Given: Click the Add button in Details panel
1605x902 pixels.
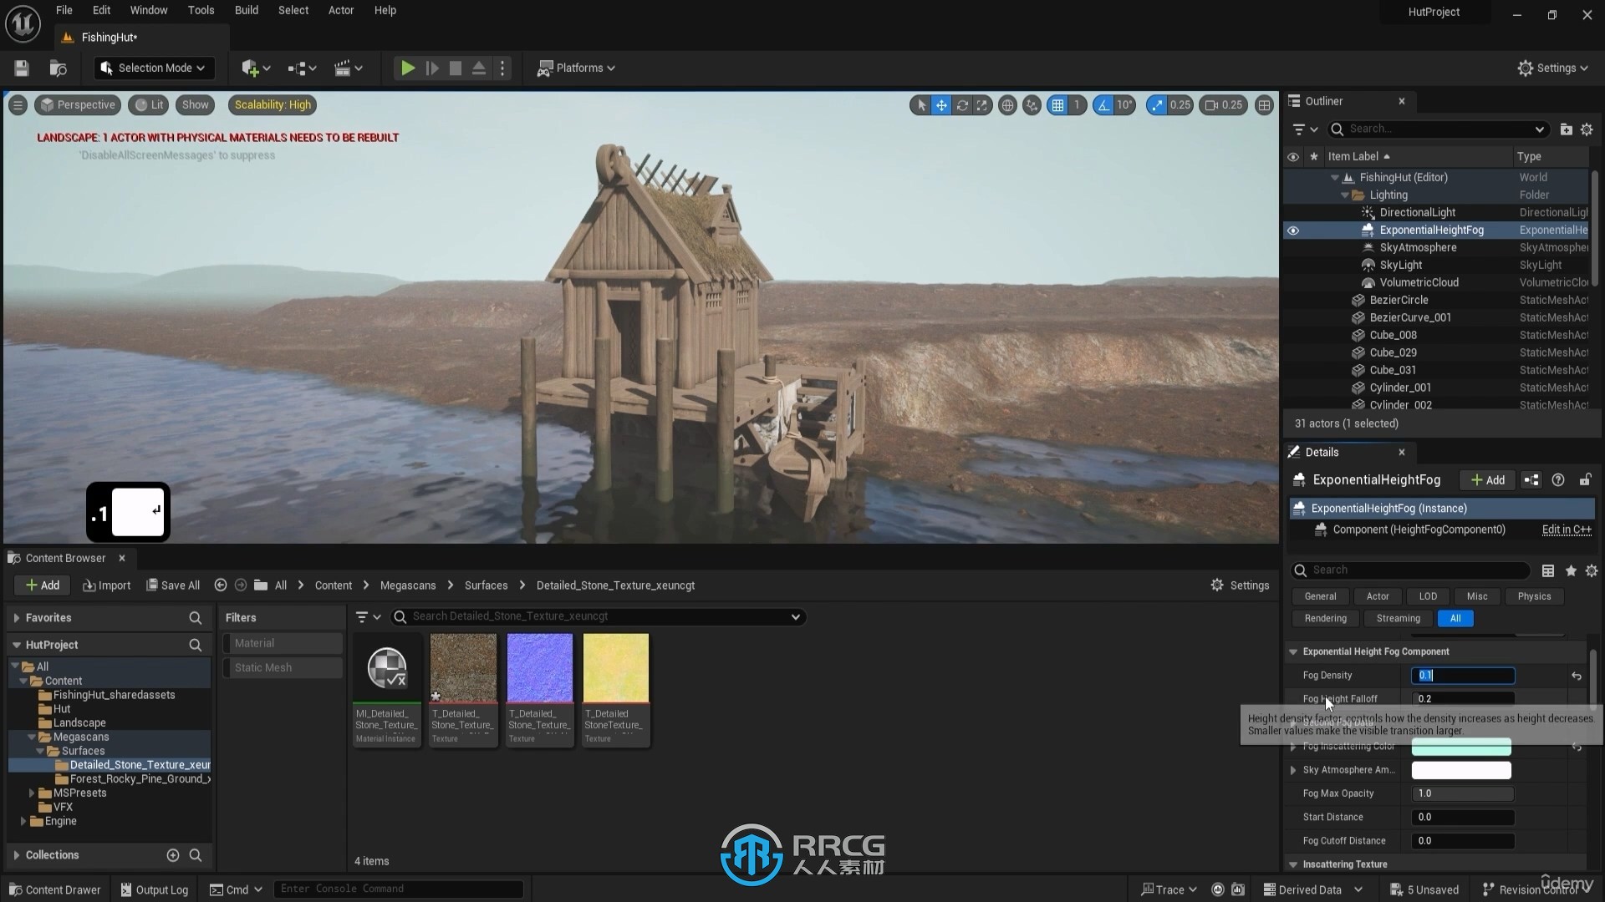Looking at the screenshot, I should tap(1488, 479).
